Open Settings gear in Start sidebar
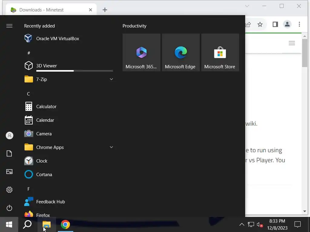The image size is (310, 232). pyautogui.click(x=9, y=190)
